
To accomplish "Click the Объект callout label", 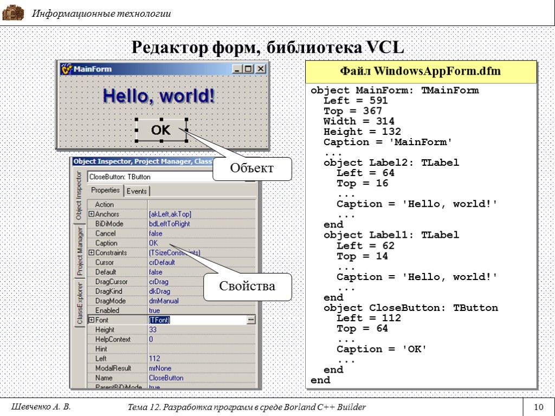I will 251,168.
